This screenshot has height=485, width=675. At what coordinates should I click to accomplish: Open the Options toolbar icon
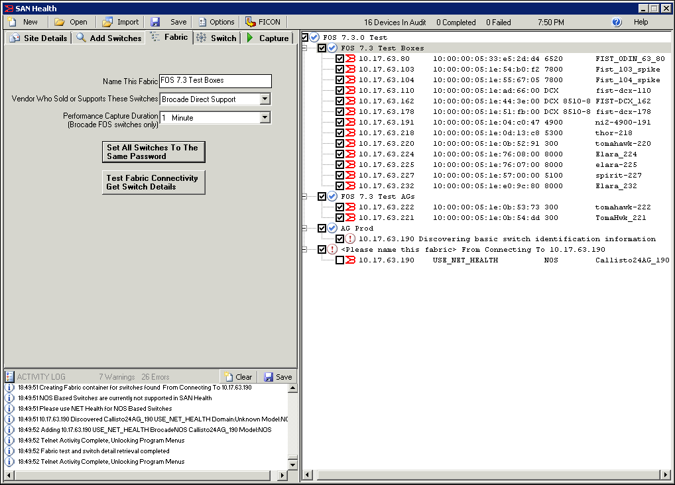click(202, 22)
